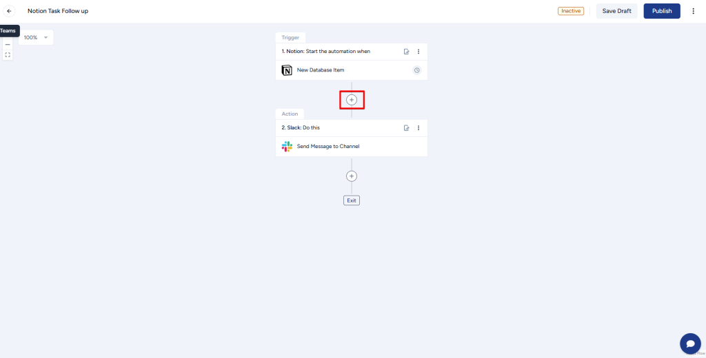The image size is (706, 358).
Task: Click the Save Draft button
Action: [x=617, y=11]
